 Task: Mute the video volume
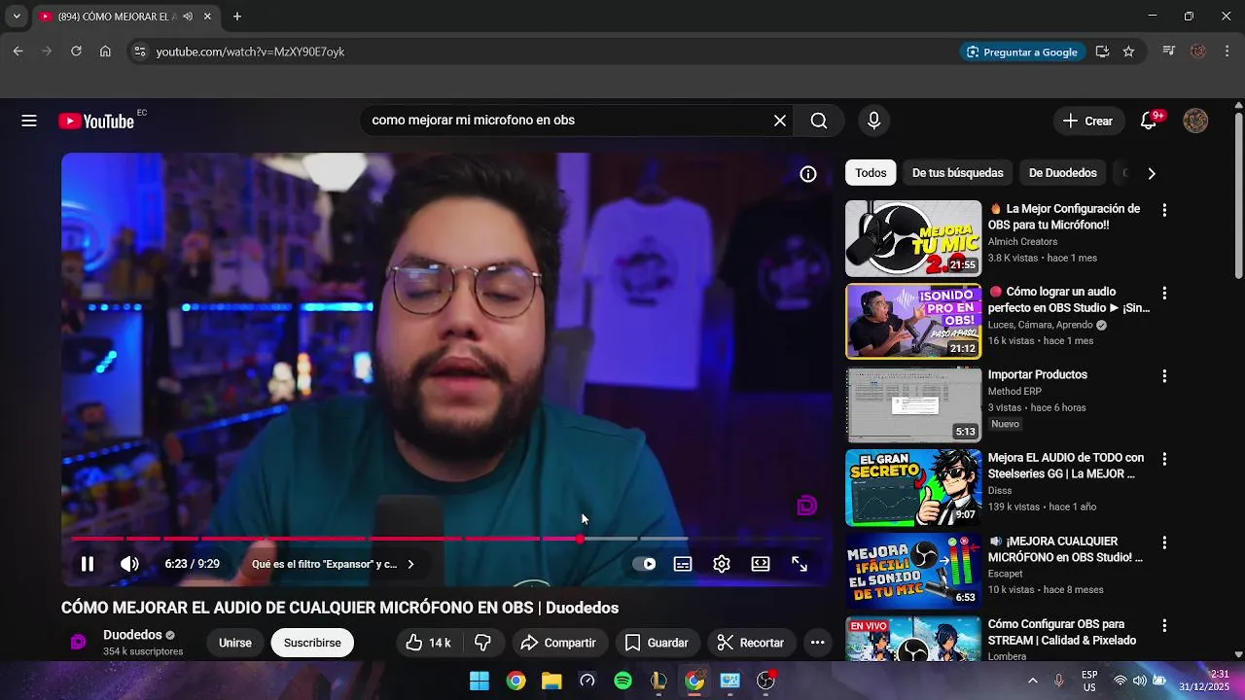tap(129, 564)
